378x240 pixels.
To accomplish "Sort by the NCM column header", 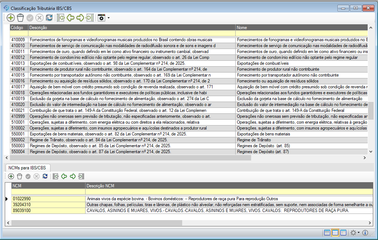I will pos(48,186).
